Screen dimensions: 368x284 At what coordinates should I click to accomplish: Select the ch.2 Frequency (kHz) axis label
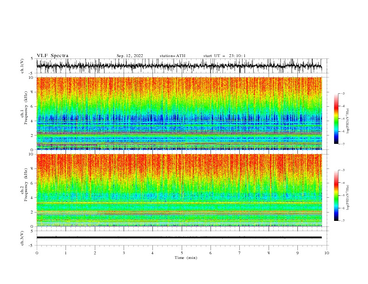point(25,184)
